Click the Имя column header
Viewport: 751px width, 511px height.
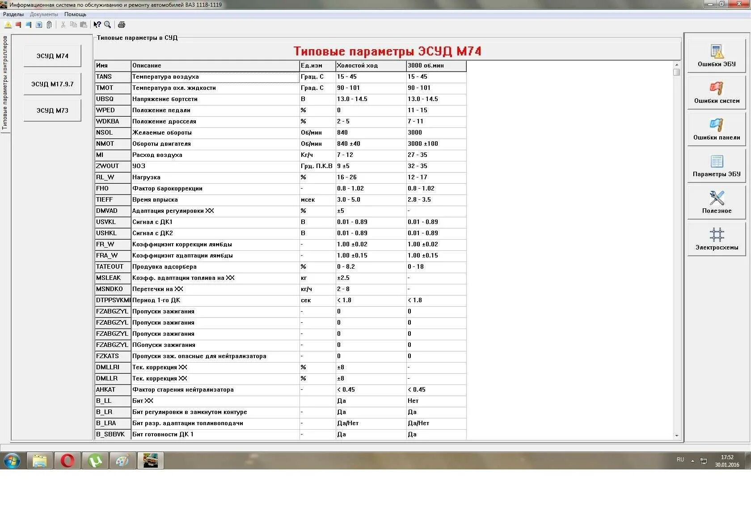click(113, 66)
